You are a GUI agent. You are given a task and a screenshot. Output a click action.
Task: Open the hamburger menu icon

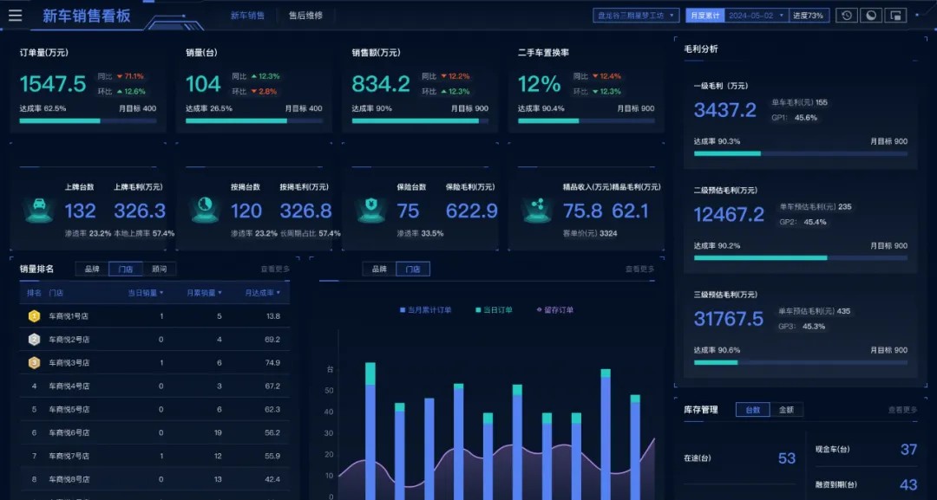click(15, 16)
